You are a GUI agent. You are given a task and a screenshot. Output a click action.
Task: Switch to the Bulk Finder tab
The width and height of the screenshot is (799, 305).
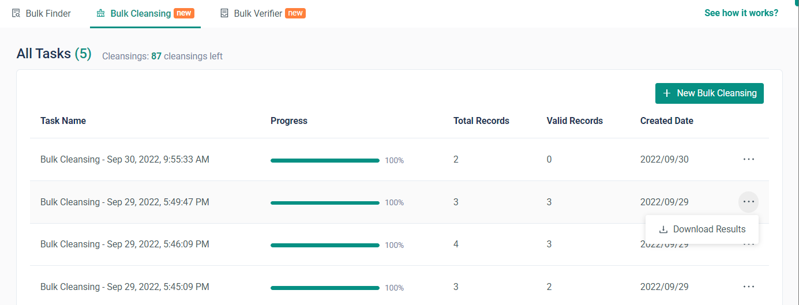[48, 13]
